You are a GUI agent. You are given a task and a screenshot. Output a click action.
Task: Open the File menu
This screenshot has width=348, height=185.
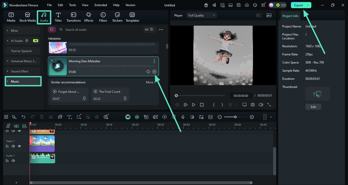pyautogui.click(x=50, y=5)
